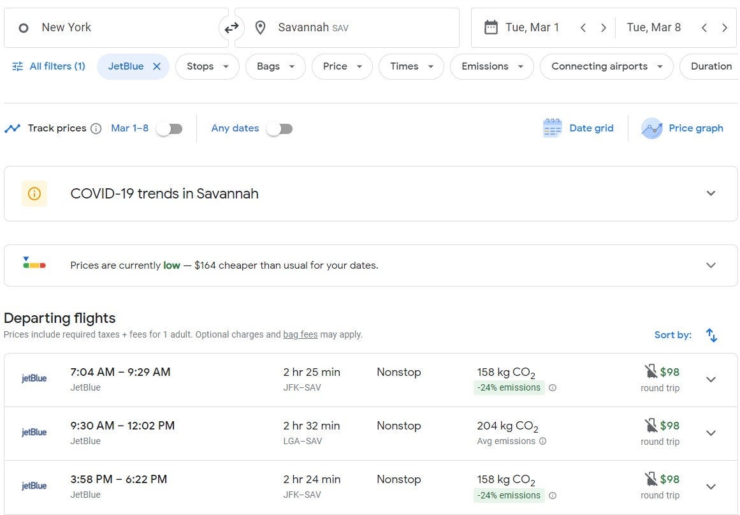Open All filters panel
The height and width of the screenshot is (515, 740).
click(x=48, y=66)
